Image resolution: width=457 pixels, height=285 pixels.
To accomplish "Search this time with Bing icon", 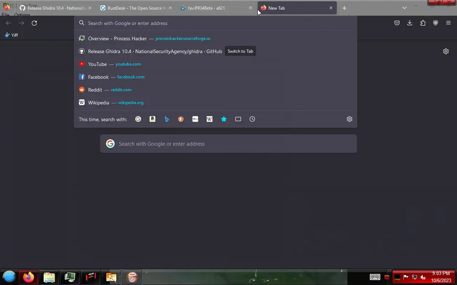I will 167,119.
